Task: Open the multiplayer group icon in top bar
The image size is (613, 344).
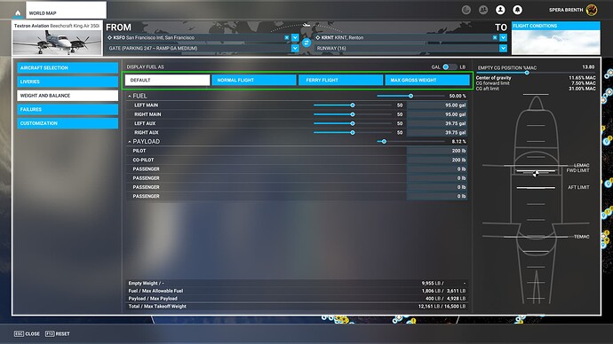Action: point(483,10)
